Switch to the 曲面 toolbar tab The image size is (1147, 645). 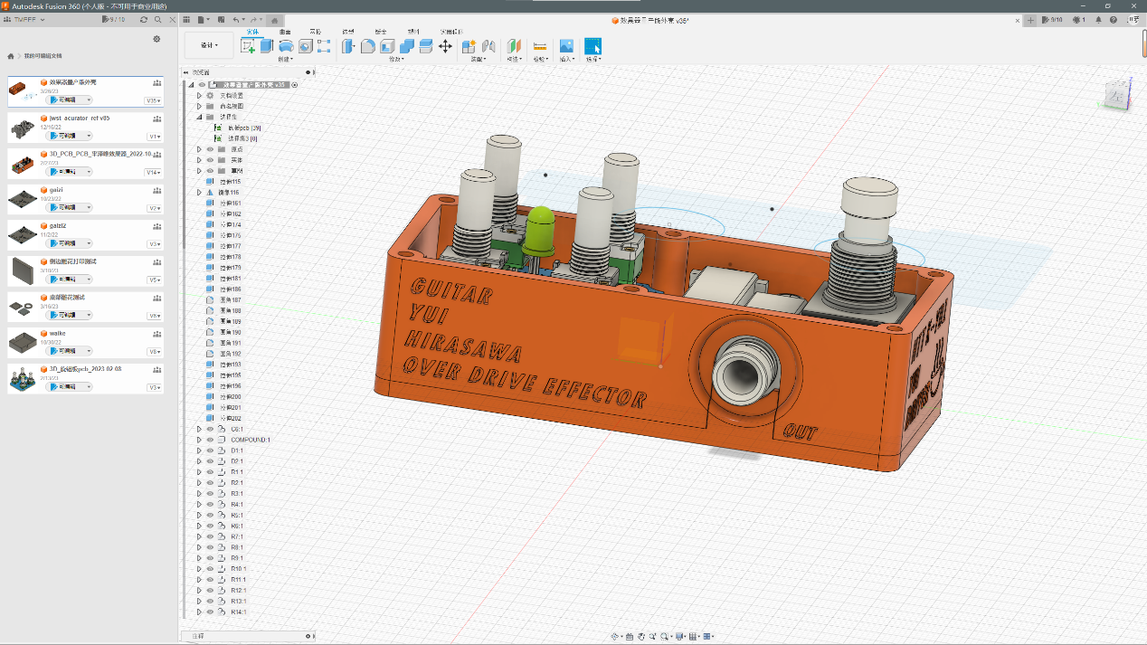point(285,31)
